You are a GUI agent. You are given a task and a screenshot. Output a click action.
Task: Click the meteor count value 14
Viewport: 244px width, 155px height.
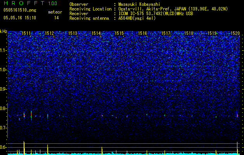pyautogui.click(x=57, y=18)
